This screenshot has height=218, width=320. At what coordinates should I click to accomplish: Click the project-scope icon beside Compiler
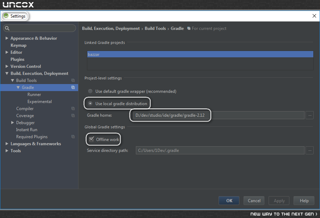point(73,109)
